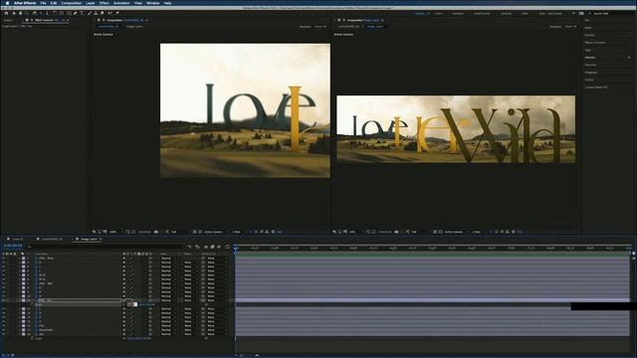The image size is (637, 358).
Task: Expand the twirl arrow of layer 12
Action: [x=20, y=309]
